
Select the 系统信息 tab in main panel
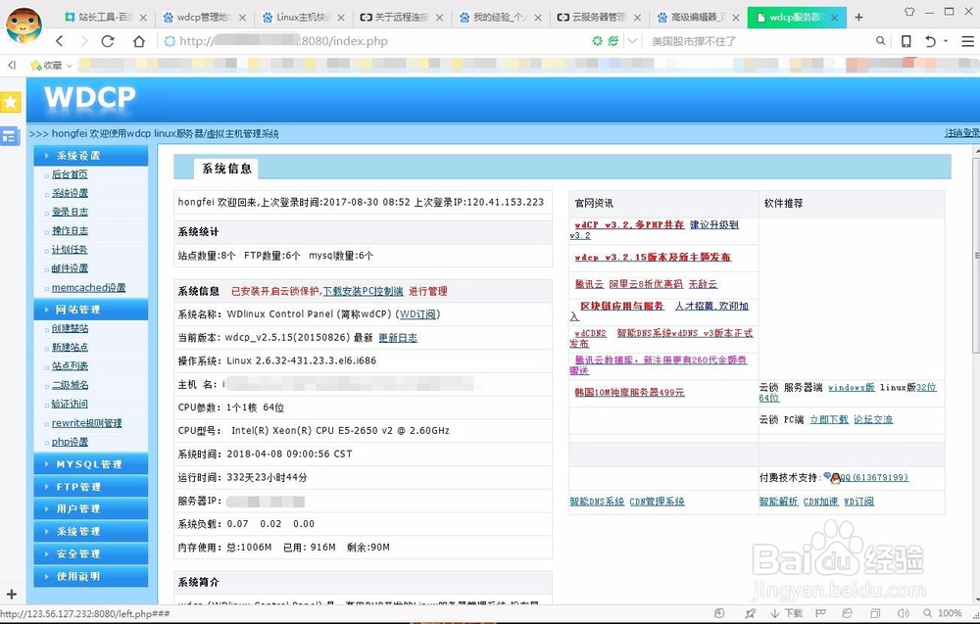(228, 168)
